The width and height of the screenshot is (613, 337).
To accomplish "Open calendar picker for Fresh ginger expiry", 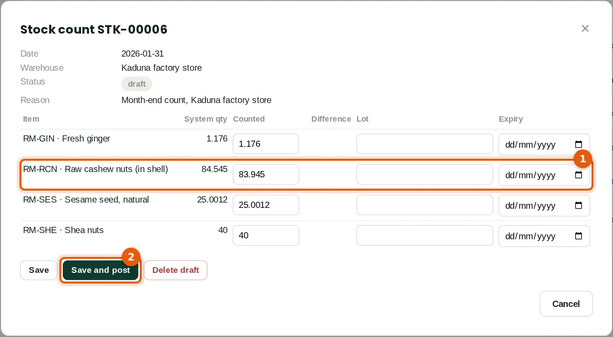I will (578, 144).
